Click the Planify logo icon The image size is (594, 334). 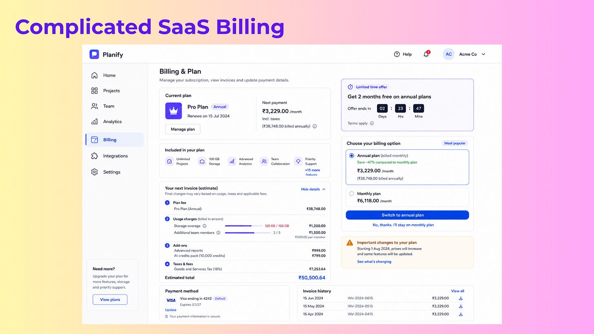pyautogui.click(x=94, y=54)
